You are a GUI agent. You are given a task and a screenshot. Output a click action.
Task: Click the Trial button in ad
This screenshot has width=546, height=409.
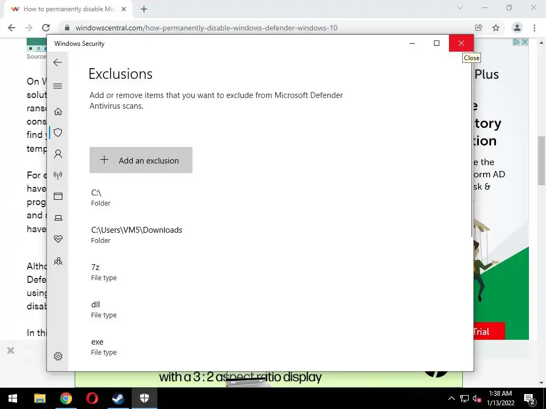489,331
